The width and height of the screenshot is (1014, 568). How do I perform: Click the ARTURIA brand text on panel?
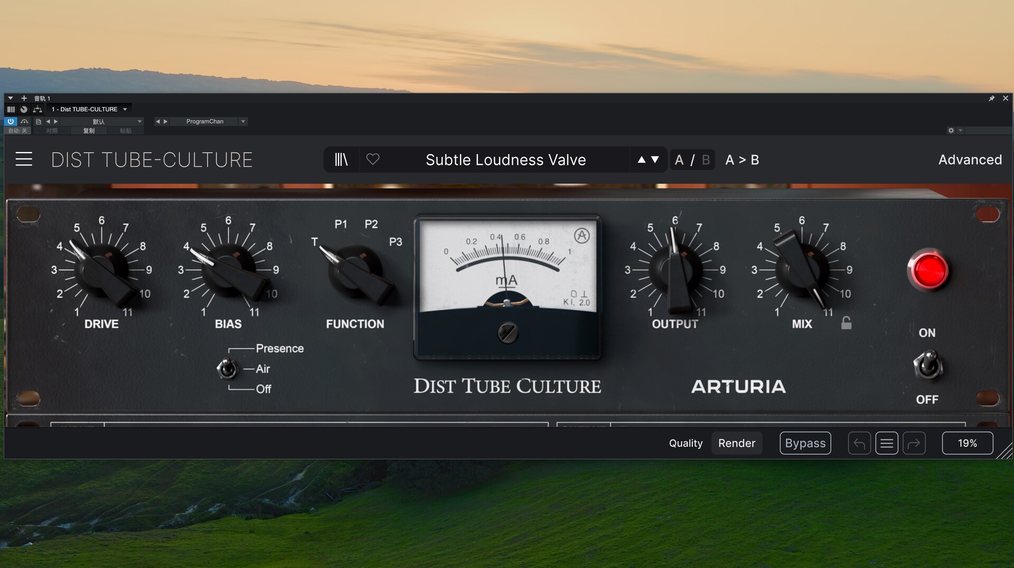click(738, 386)
